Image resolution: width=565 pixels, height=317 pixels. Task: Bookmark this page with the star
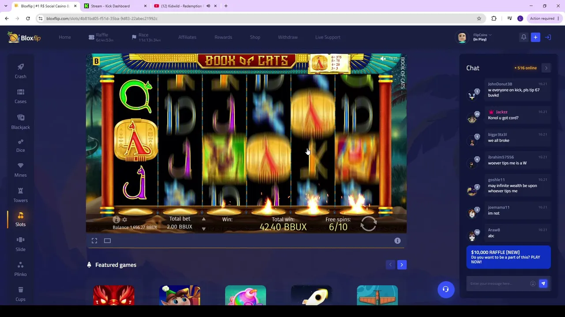tap(479, 18)
